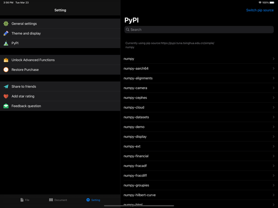Select numpy-financial package name
This screenshot has height=208, width=278.
click(x=136, y=156)
